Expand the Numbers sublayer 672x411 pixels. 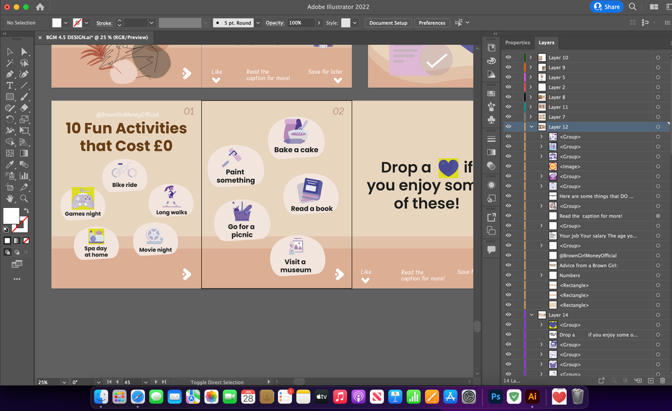(542, 275)
